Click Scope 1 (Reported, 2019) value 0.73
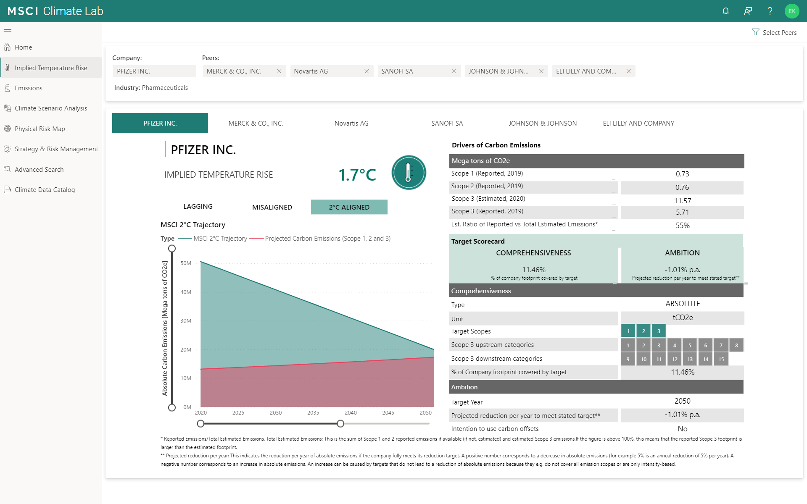 pyautogui.click(x=683, y=174)
